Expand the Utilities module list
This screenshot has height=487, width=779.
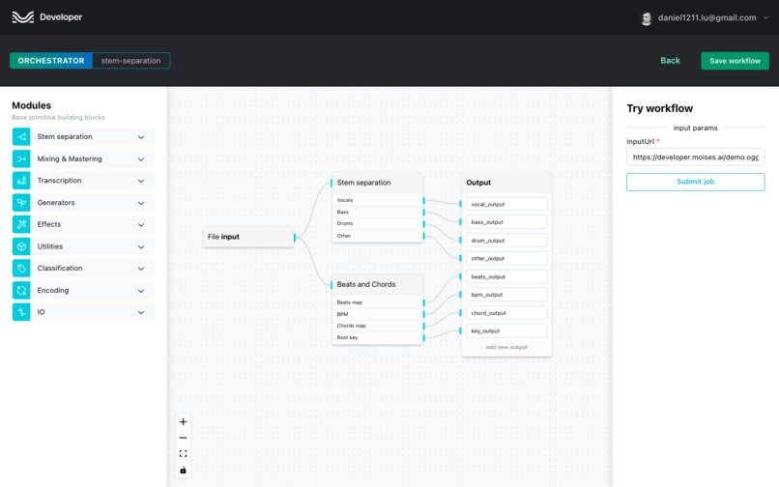141,247
